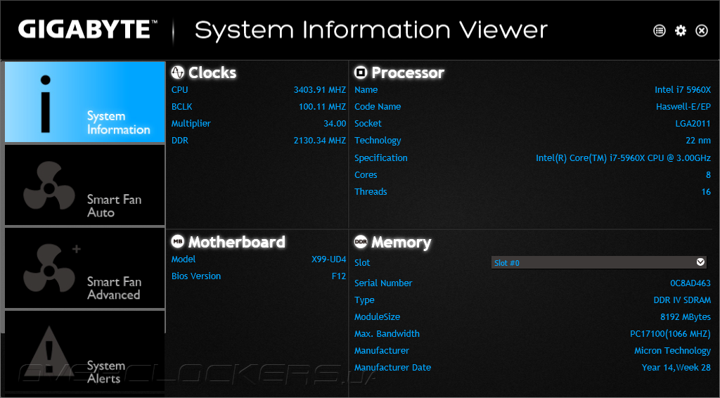Click Cores value 8

pos(709,175)
